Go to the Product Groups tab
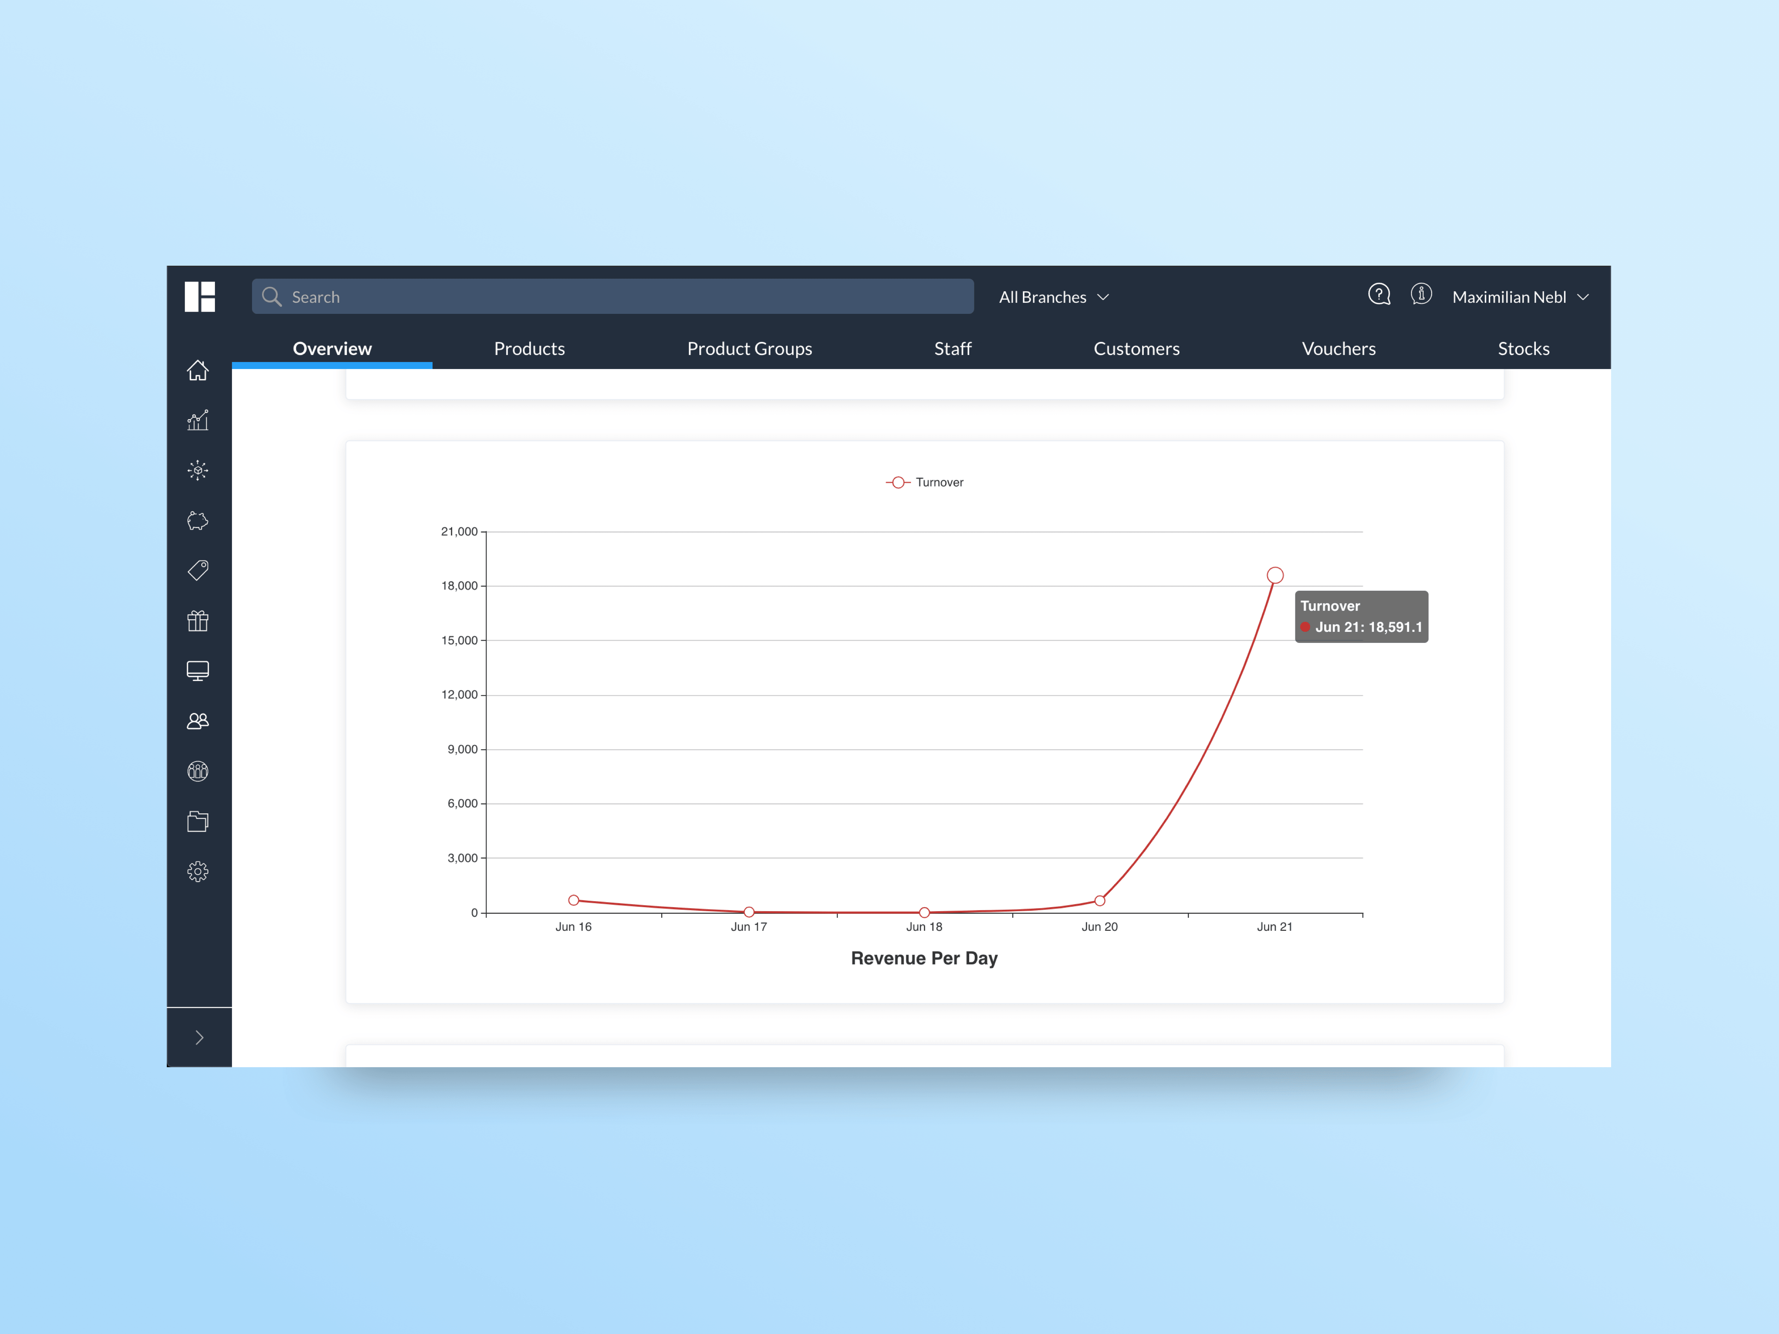The width and height of the screenshot is (1779, 1334). pyautogui.click(x=749, y=349)
